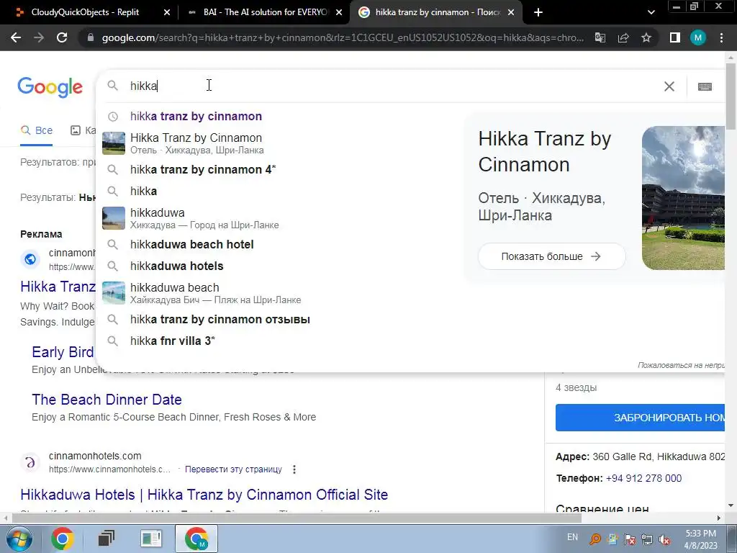Viewport: 737px width, 553px height.
Task: Switch to the active Chrome profile window in taskbar
Action: click(x=196, y=539)
